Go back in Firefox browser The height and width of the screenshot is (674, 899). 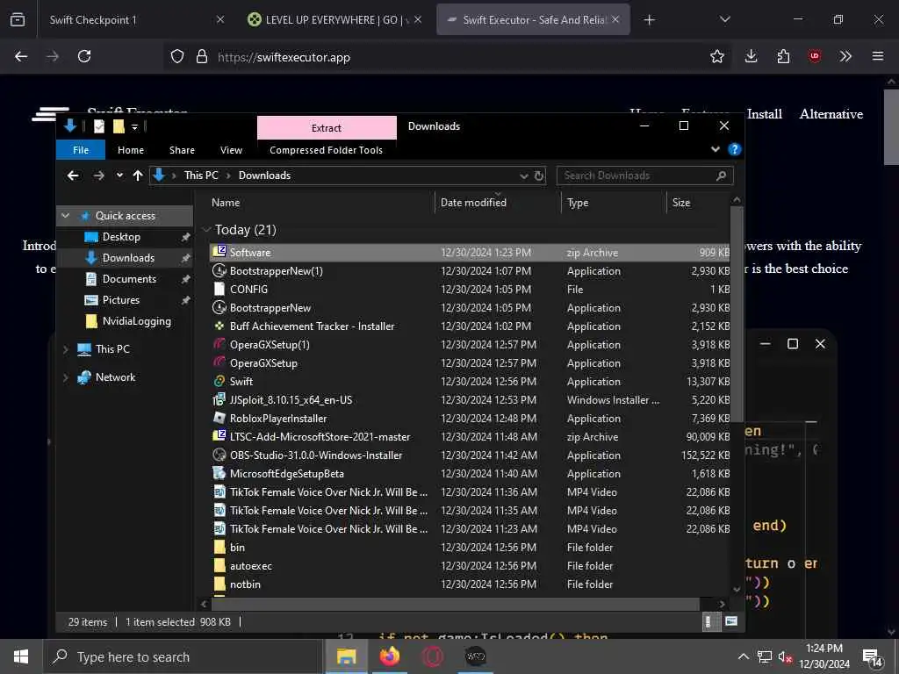coord(21,56)
